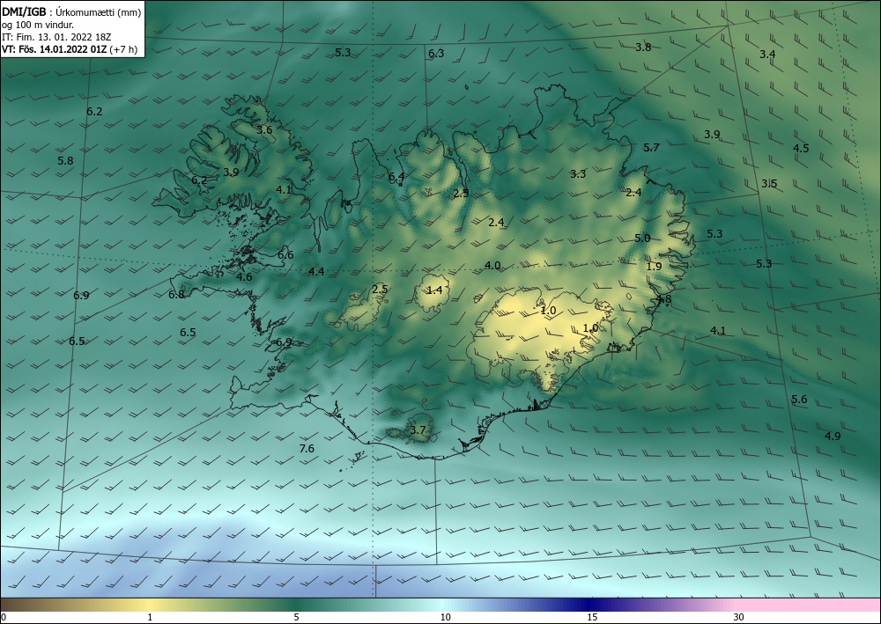
Task: Click the 4.6 value label
Action: tap(244, 276)
